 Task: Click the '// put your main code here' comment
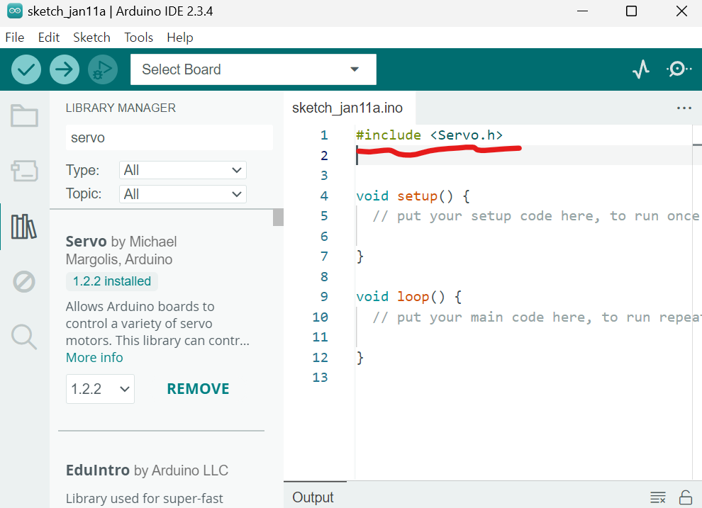(537, 317)
